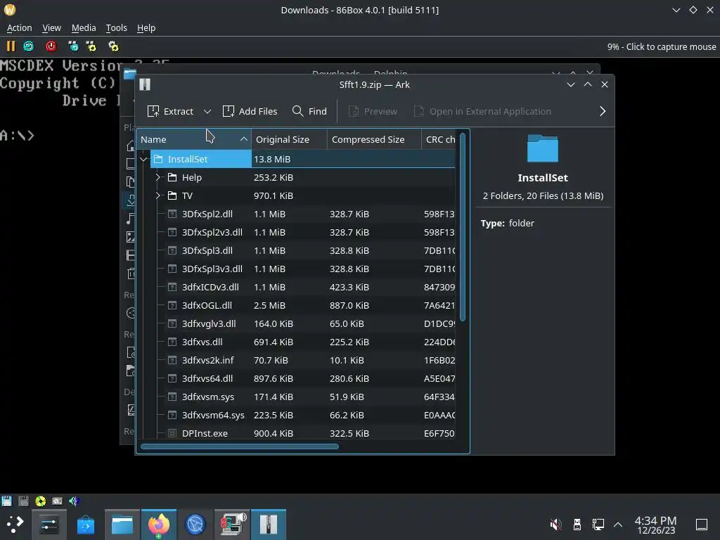720x540 pixels.
Task: Click the Ark window title icon
Action: [145, 84]
